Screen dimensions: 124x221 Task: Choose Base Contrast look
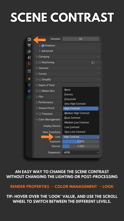(x=81, y=118)
